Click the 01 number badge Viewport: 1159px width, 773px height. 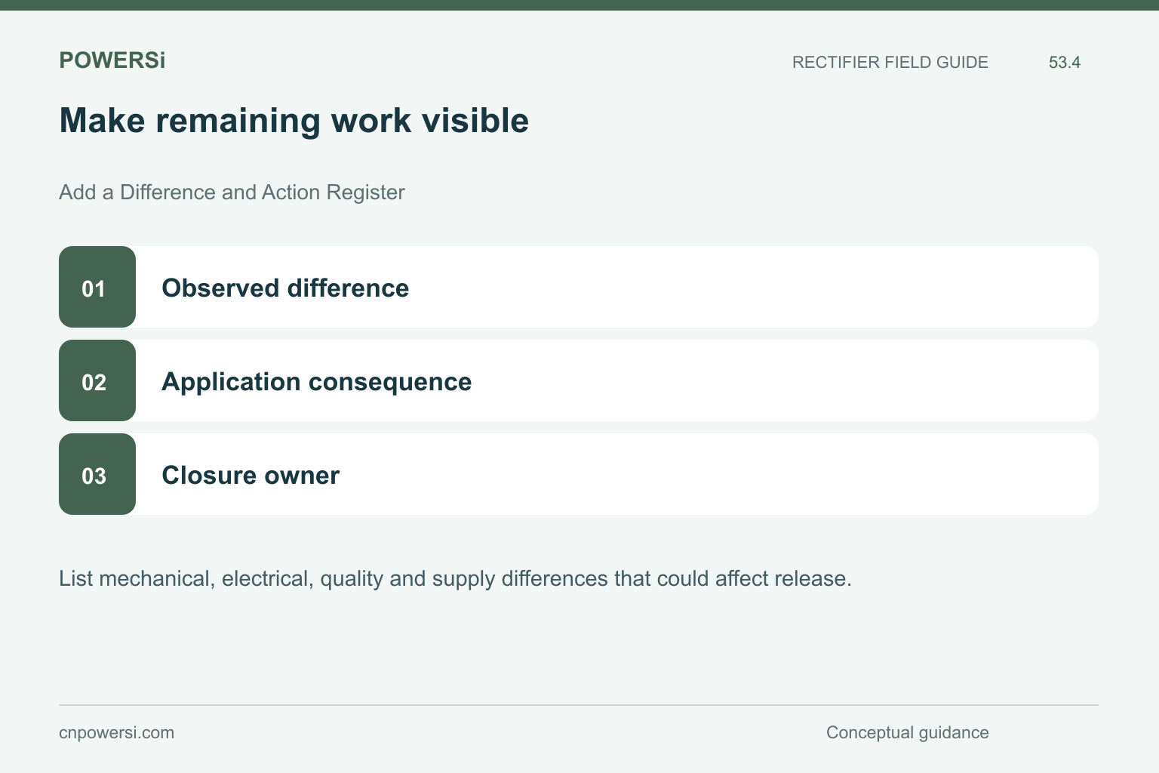click(x=97, y=287)
